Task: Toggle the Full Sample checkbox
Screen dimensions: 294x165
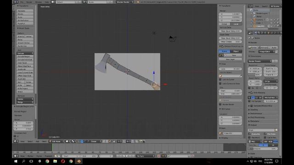Action: (x=249, y=101)
